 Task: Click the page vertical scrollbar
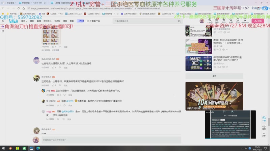269,122
